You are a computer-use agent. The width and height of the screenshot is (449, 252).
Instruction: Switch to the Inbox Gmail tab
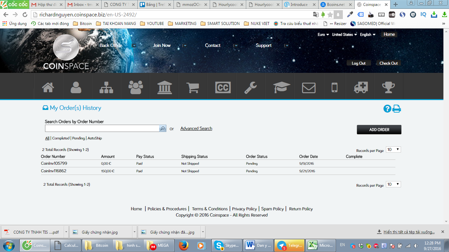pos(83,5)
